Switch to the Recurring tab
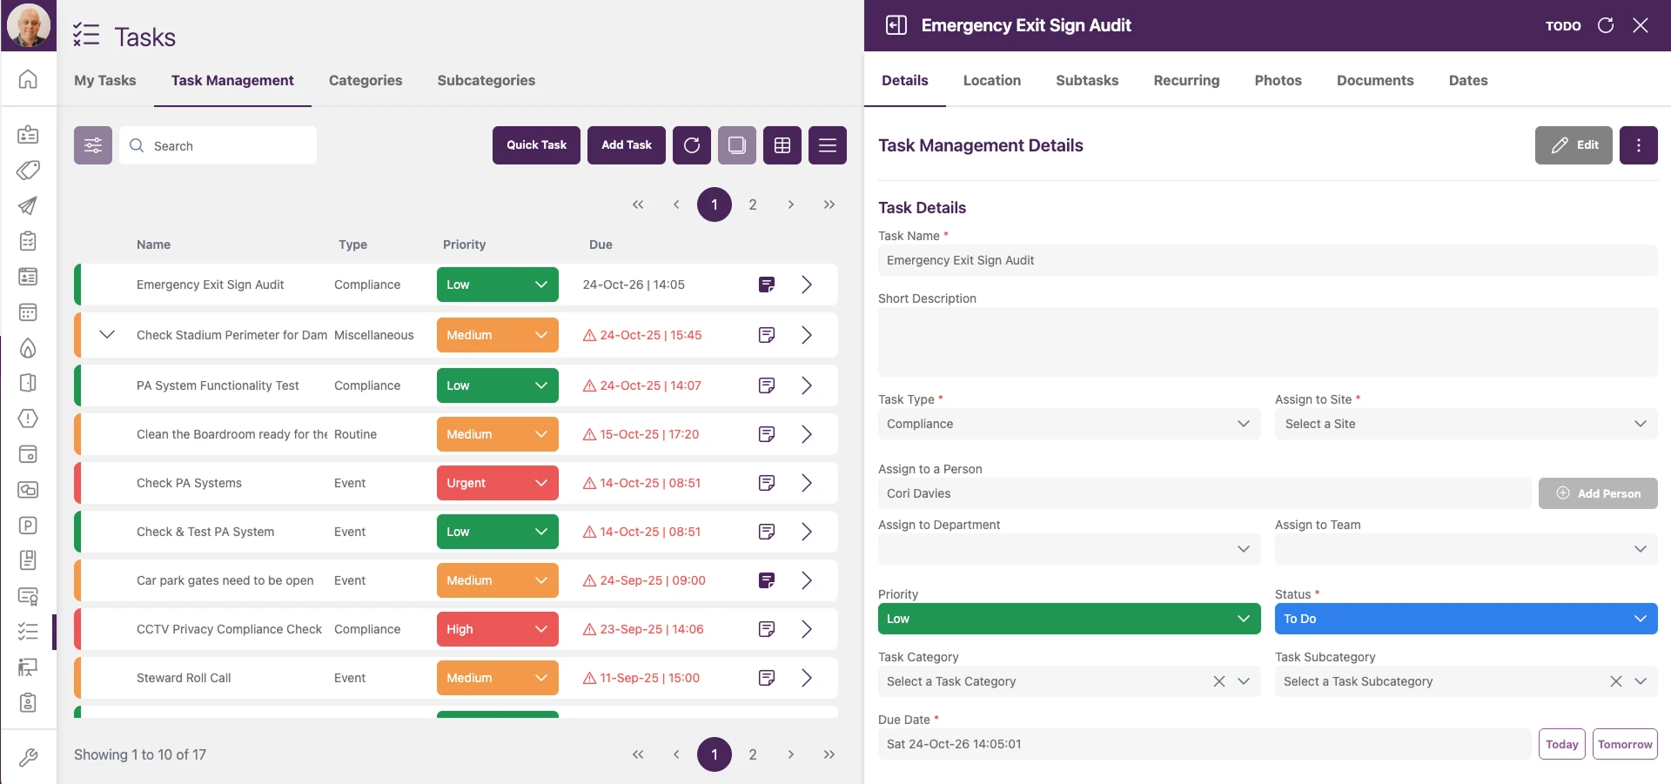The height and width of the screenshot is (784, 1671). (1186, 80)
